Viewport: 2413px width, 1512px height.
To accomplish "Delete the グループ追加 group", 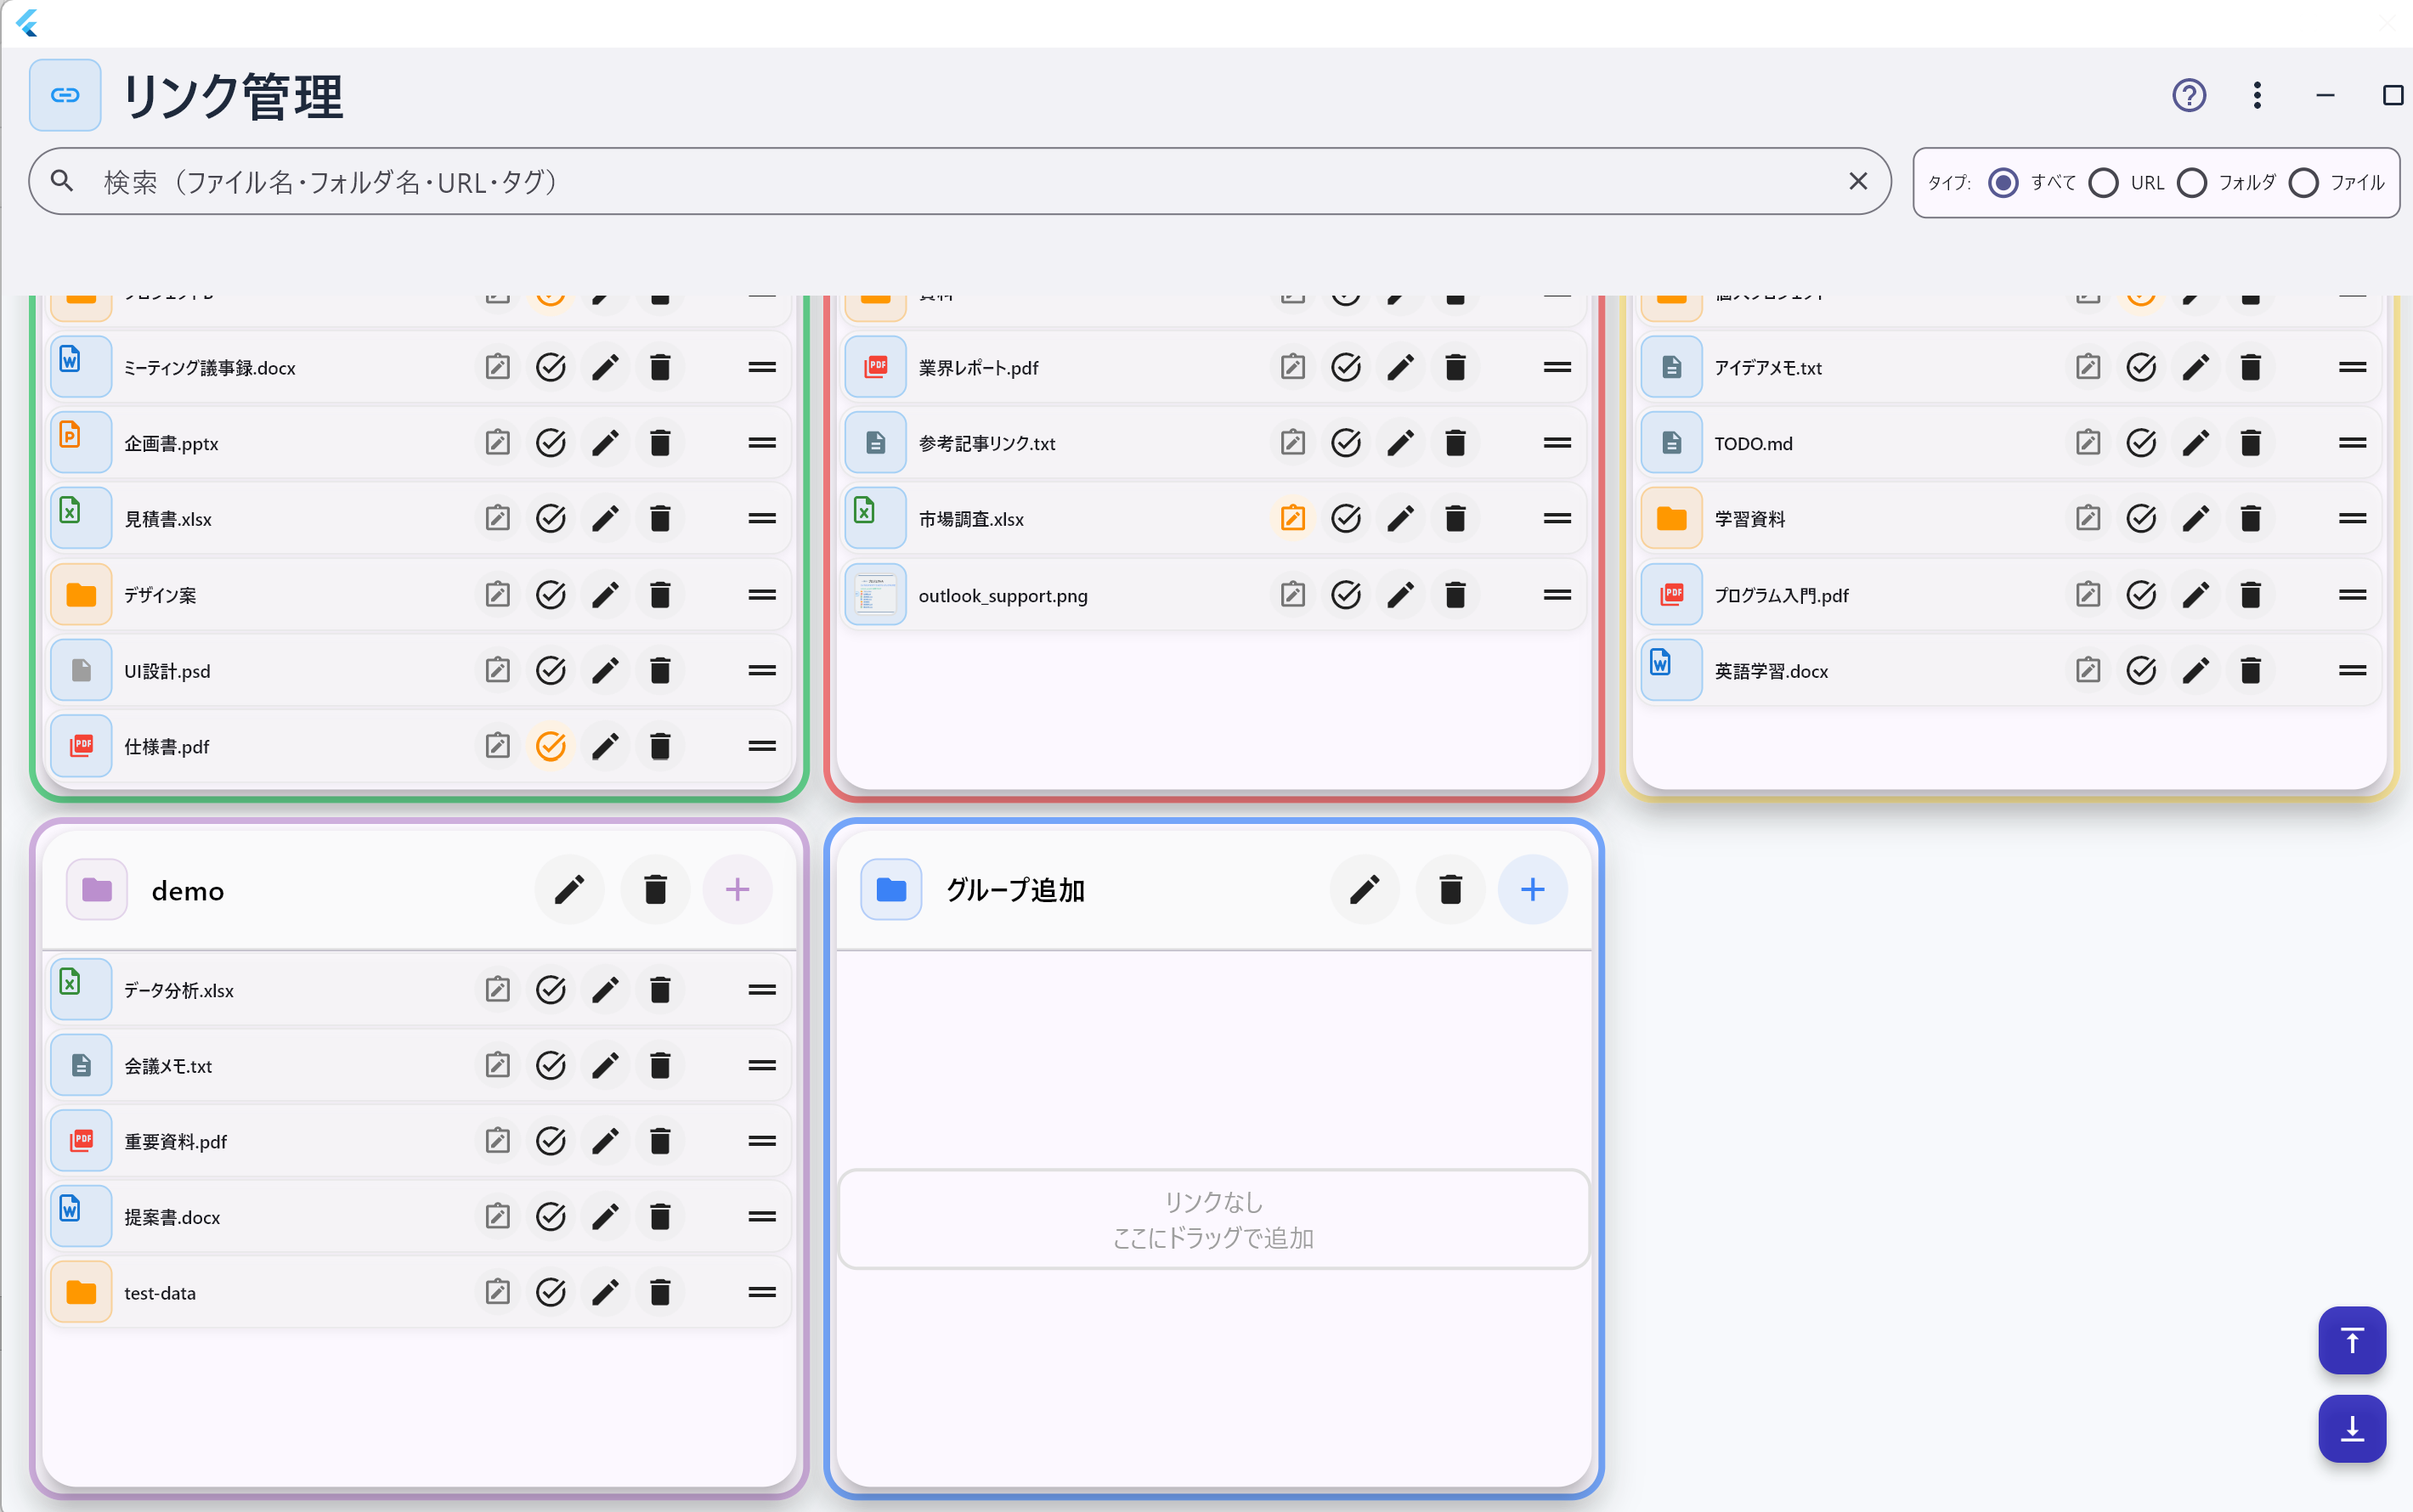I will 1450,890.
